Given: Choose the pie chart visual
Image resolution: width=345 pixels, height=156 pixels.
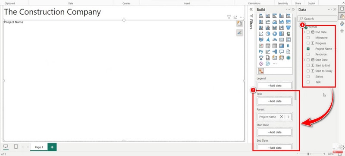Looking at the screenshot, I should tap(268, 34).
